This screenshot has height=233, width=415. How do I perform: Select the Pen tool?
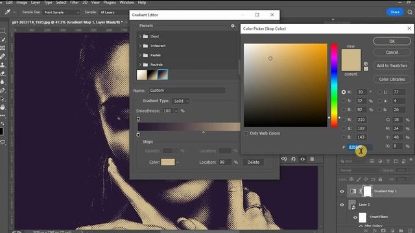(x=3, y=91)
